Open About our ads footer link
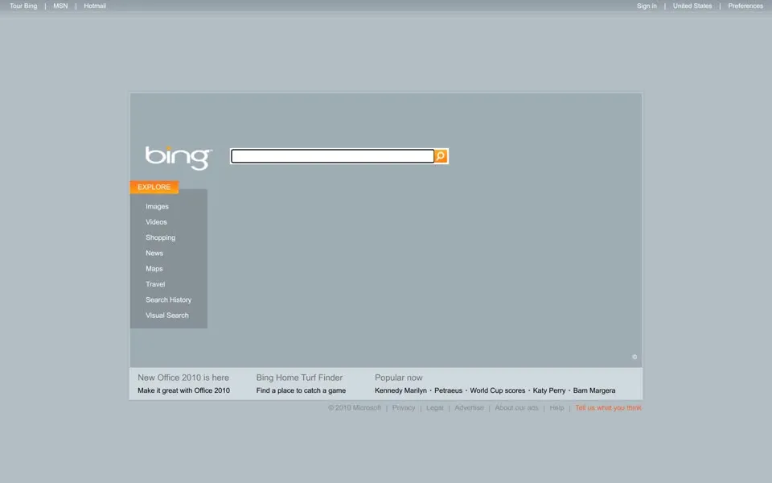The height and width of the screenshot is (483, 772). [x=516, y=407]
